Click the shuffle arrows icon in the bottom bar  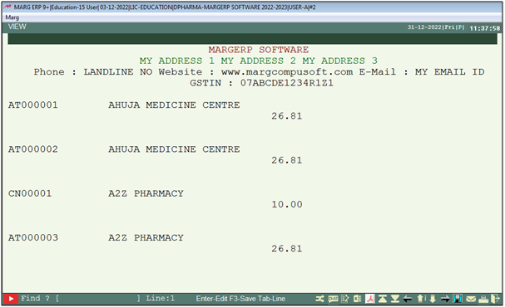click(x=319, y=299)
